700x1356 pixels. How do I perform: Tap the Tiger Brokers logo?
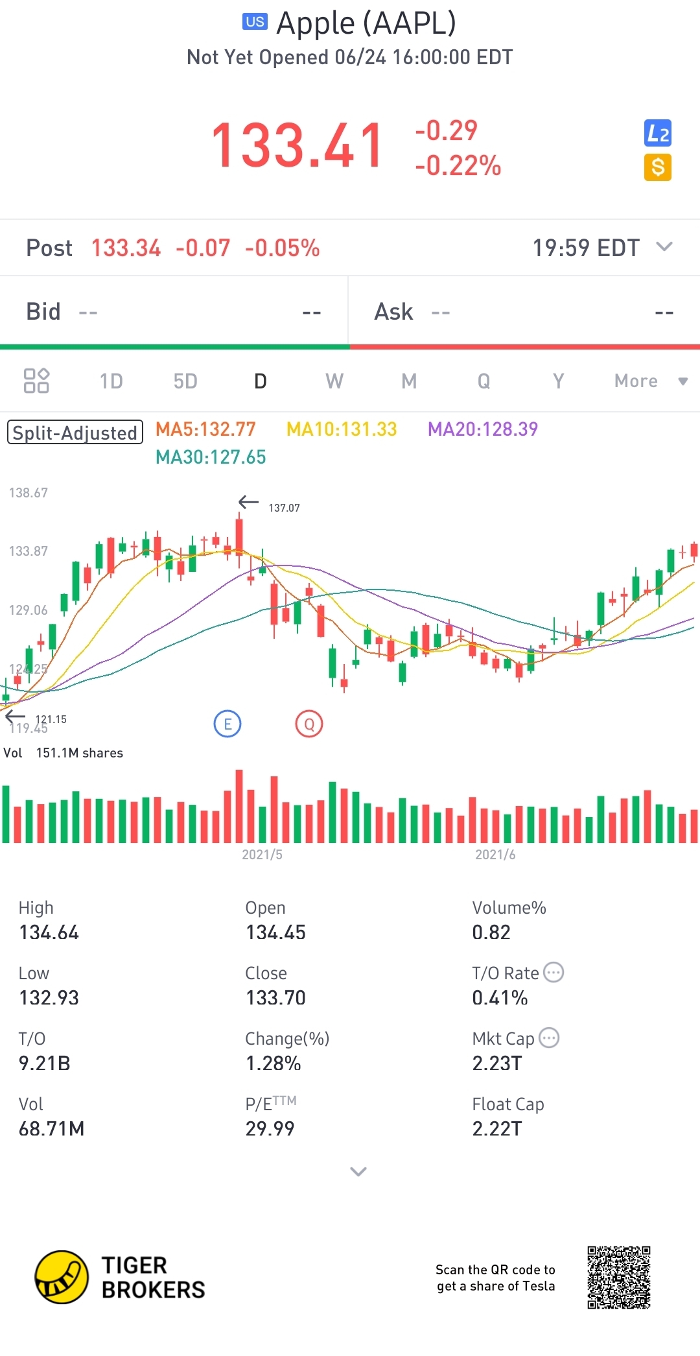(x=120, y=1277)
